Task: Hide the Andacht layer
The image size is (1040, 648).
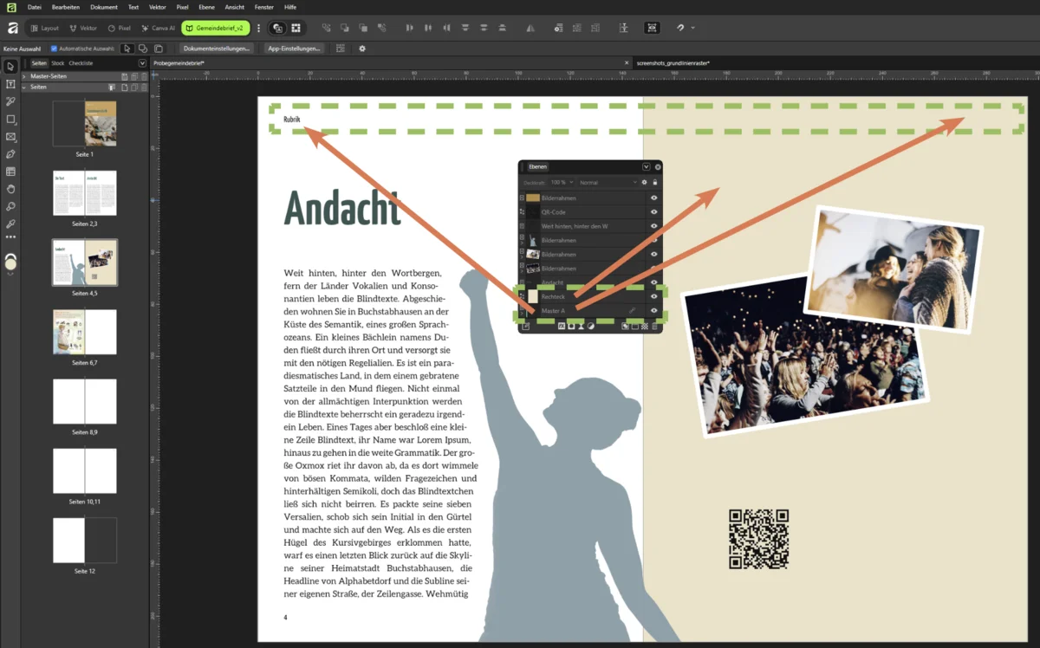Action: tap(654, 282)
